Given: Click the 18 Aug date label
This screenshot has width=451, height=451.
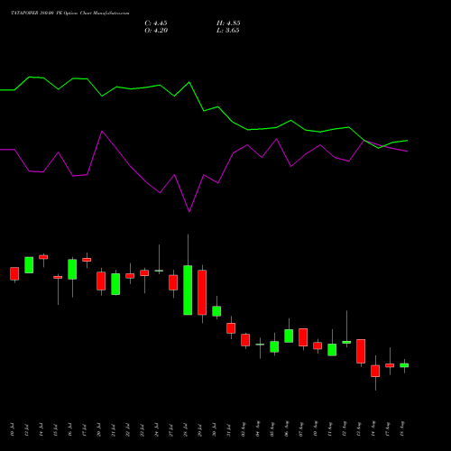Looking at the screenshot, I should click(x=402, y=428).
